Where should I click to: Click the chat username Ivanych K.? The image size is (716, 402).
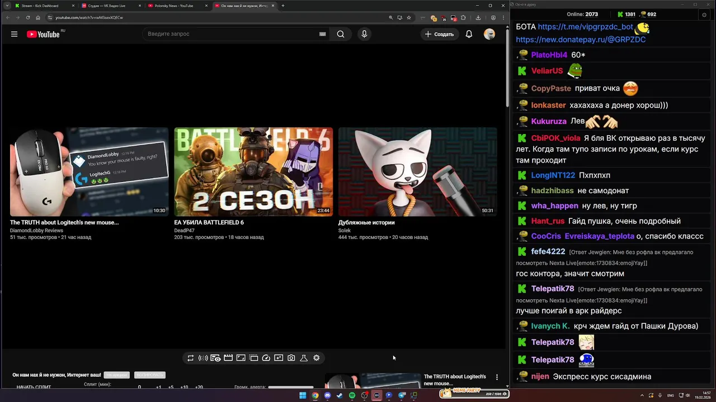point(550,326)
